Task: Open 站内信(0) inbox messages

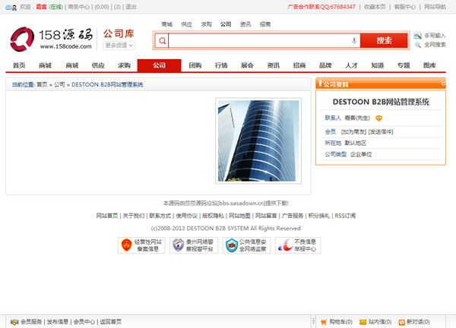Action: 375,322
